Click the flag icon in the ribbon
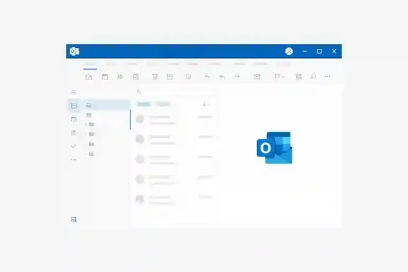The height and width of the screenshot is (272, 408). [277, 76]
